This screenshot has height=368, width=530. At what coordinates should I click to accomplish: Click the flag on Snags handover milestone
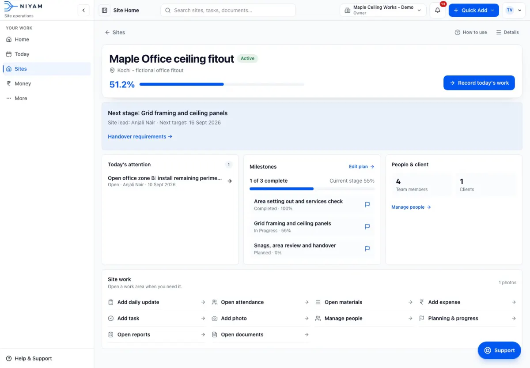(x=367, y=249)
